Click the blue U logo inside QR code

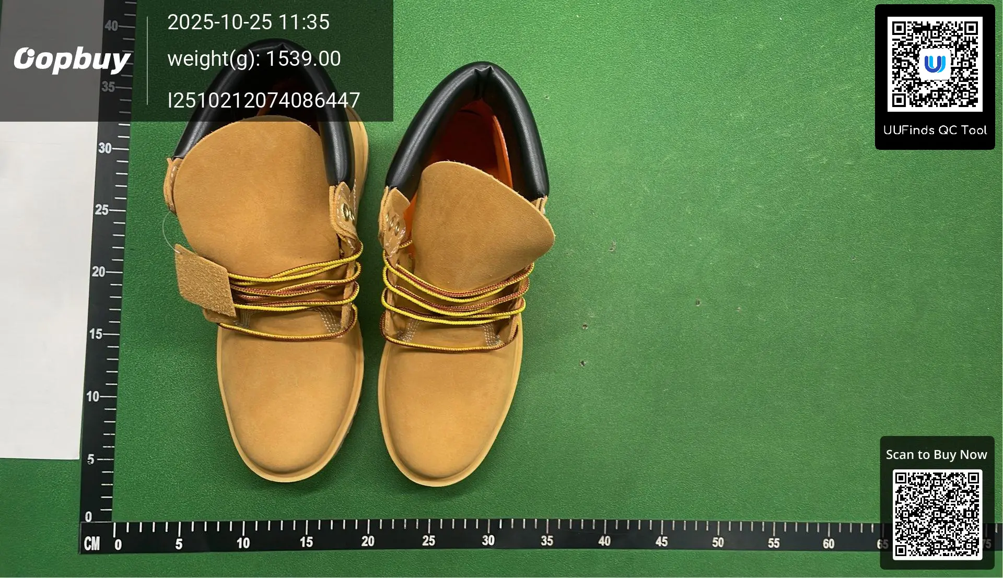[935, 64]
